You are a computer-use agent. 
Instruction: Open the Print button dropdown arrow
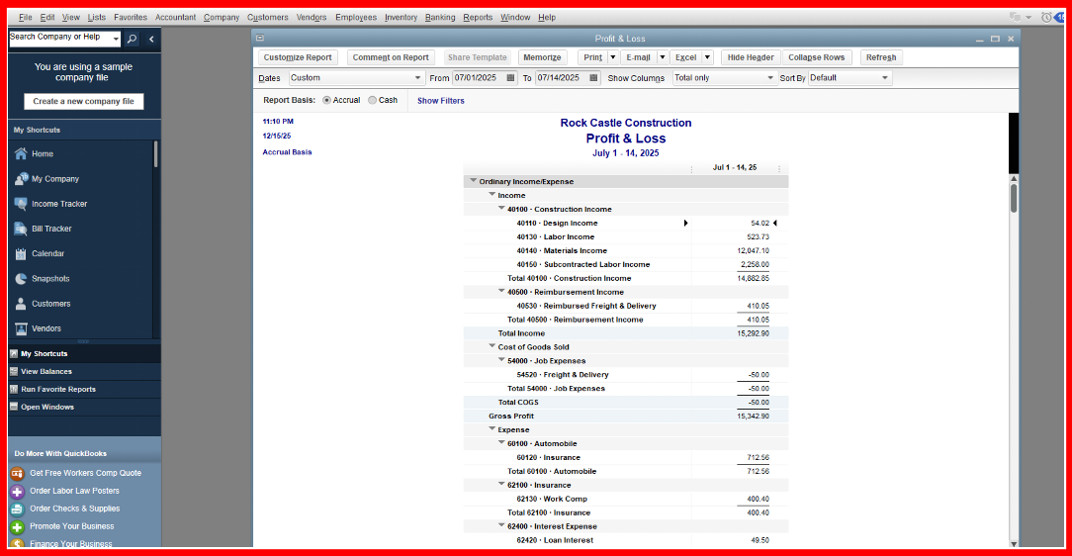click(613, 57)
